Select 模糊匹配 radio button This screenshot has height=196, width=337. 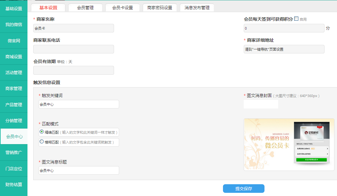click(42, 142)
